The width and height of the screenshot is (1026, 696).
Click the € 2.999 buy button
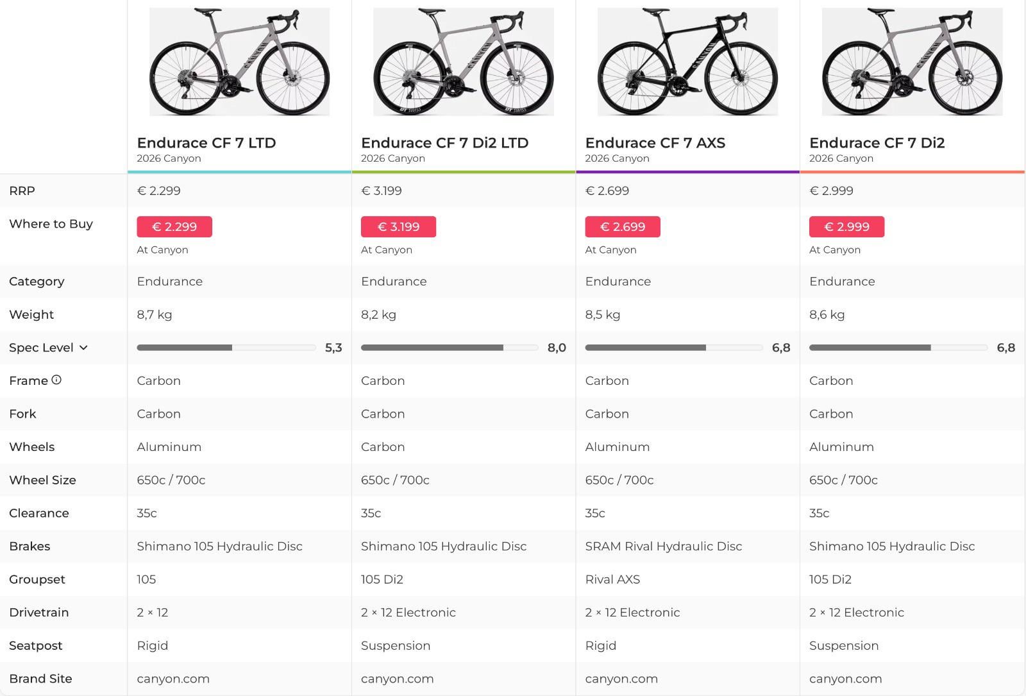846,227
